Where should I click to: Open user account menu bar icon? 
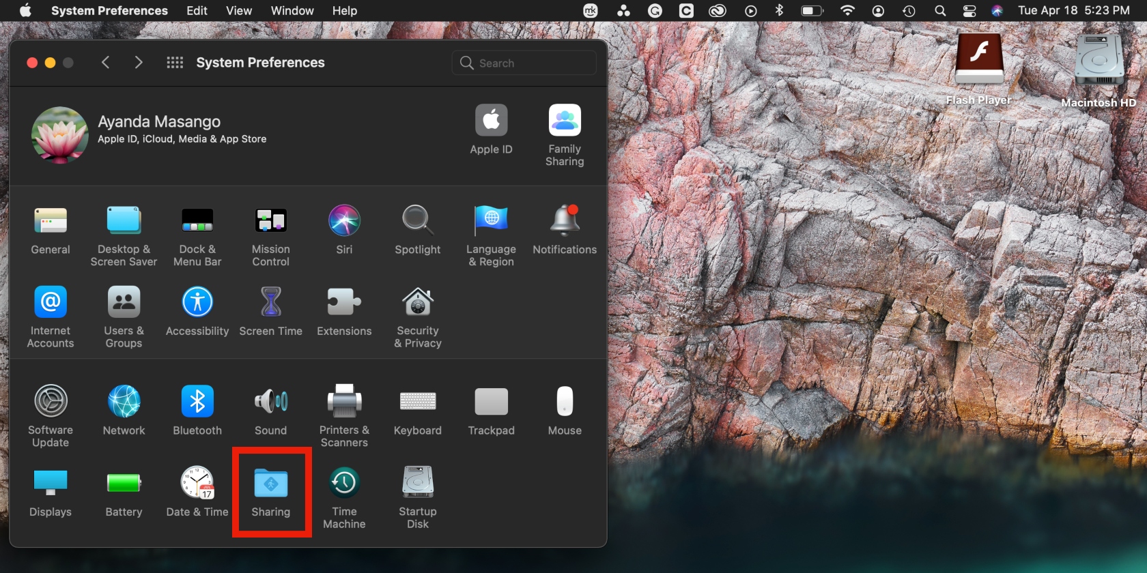pos(878,10)
